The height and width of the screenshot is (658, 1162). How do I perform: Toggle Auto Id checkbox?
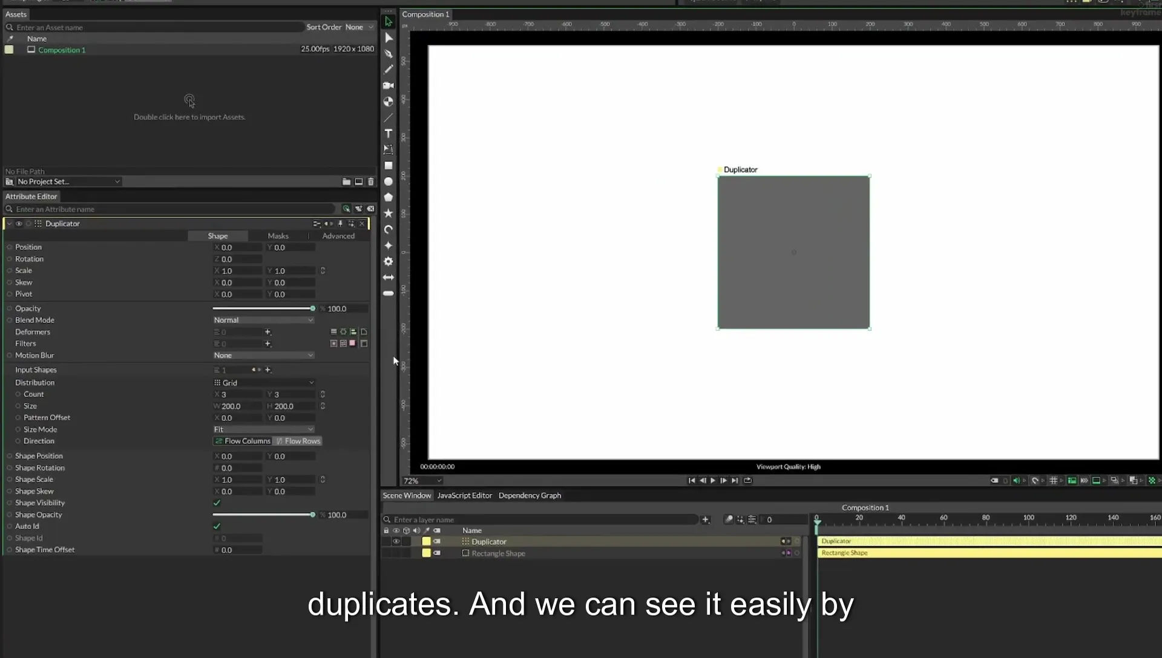pos(217,526)
